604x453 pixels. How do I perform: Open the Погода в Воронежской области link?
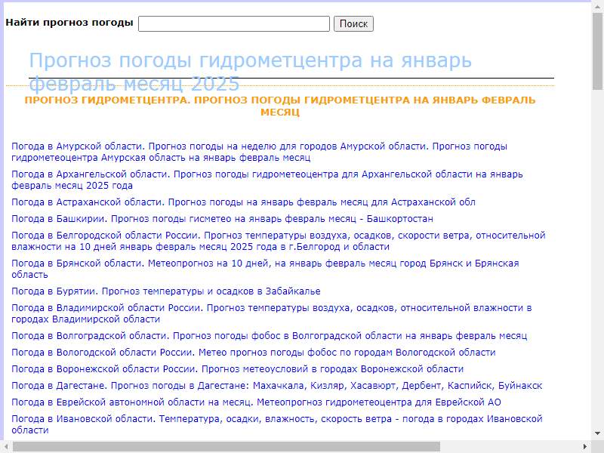tap(237, 369)
